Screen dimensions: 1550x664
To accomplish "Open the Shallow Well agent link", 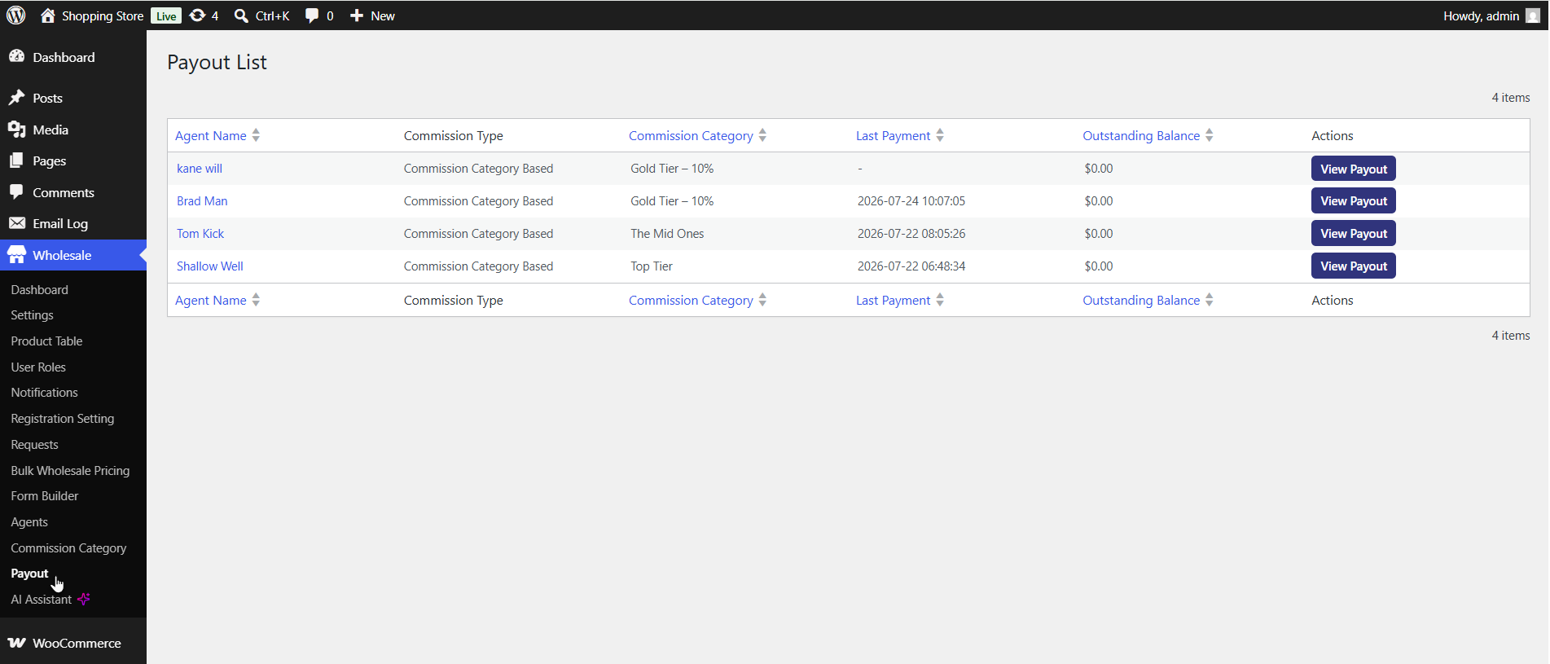I will pyautogui.click(x=210, y=266).
